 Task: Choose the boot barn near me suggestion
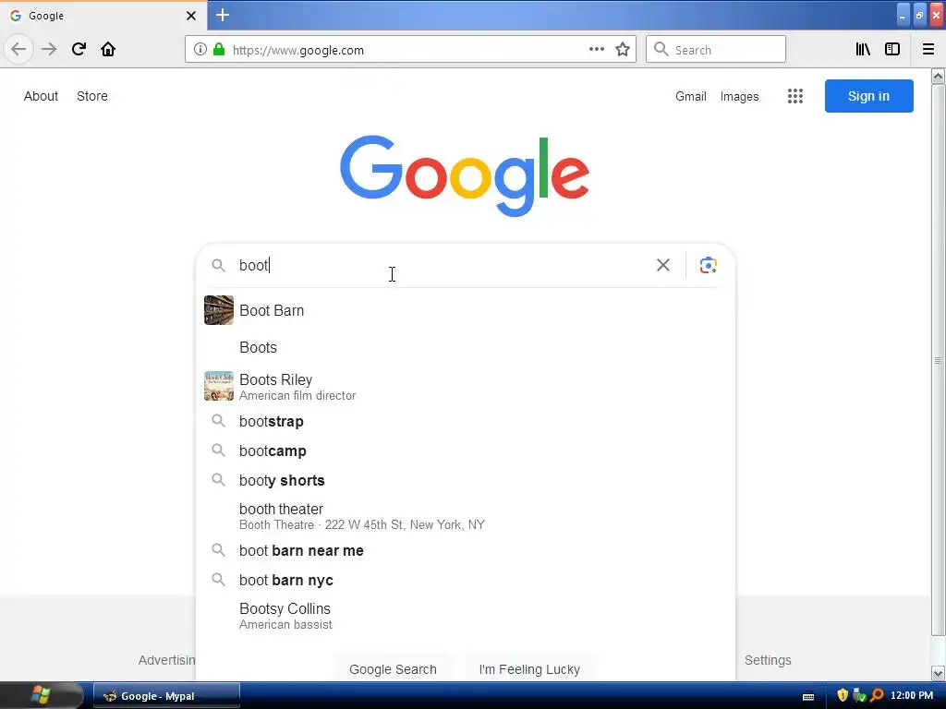466,550
